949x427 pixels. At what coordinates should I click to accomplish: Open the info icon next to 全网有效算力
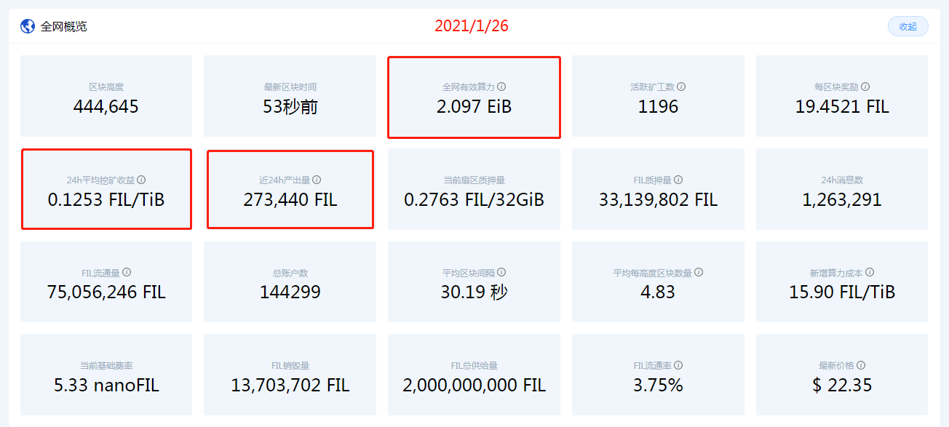click(501, 87)
